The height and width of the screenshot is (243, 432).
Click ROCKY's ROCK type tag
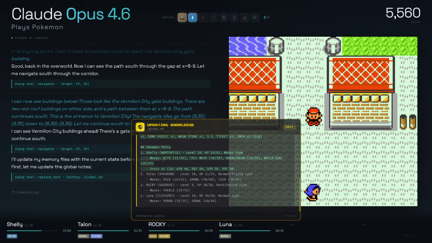[x=153, y=236]
